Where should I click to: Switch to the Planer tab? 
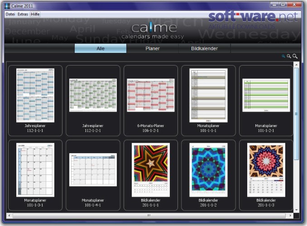pyautogui.click(x=153, y=48)
